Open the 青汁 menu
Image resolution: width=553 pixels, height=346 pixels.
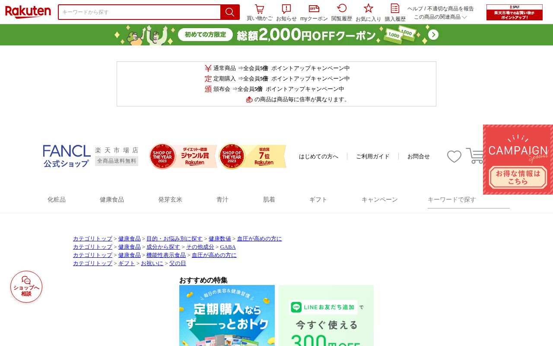[222, 200]
